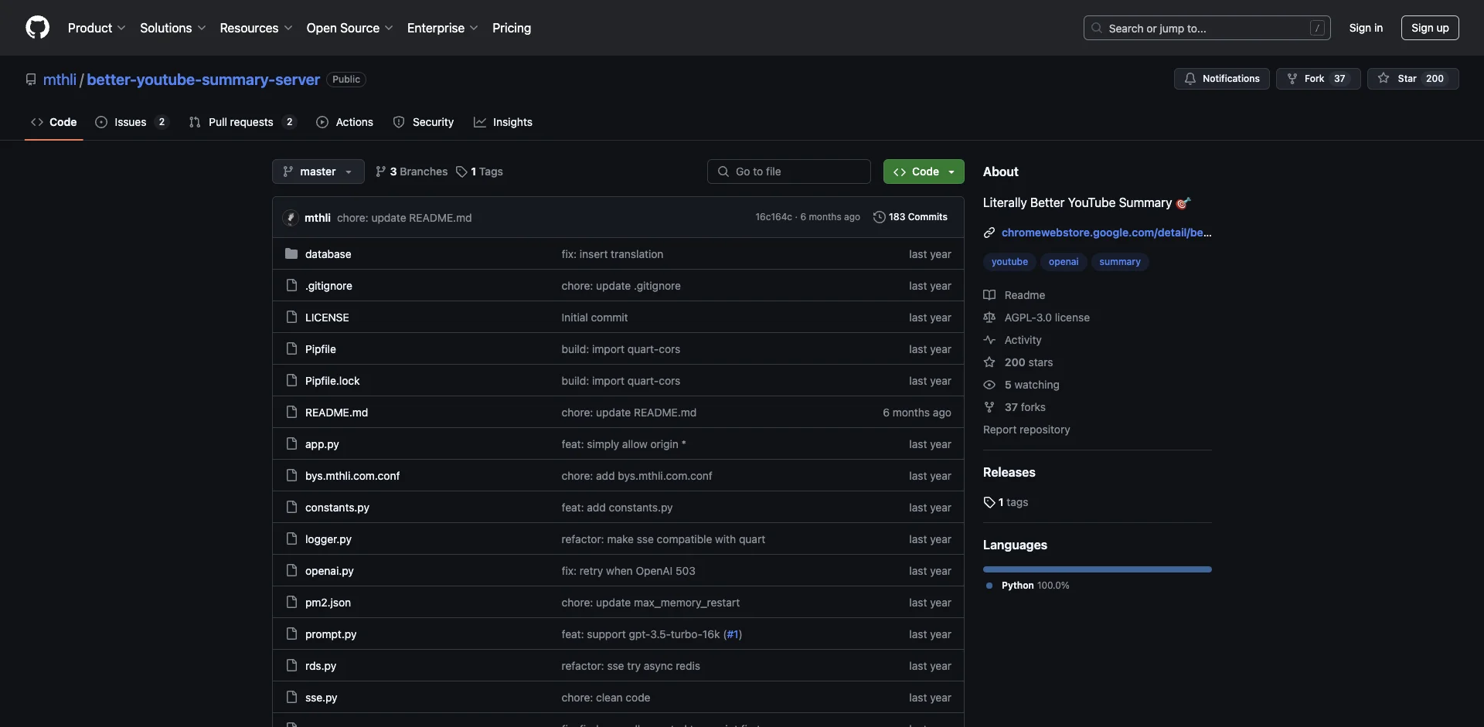Click the star icon in Star button
Screen dimensions: 1484x727
(1384, 79)
